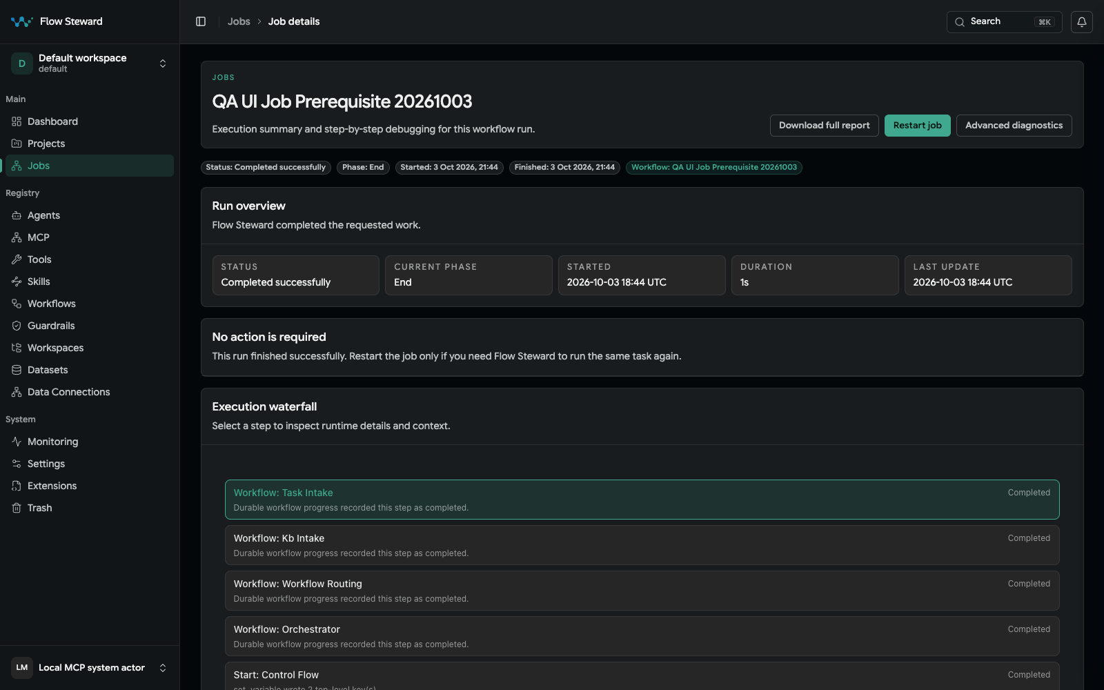Select the Workflow: Workflow Routing step
Image resolution: width=1104 pixels, height=690 pixels.
(642, 591)
